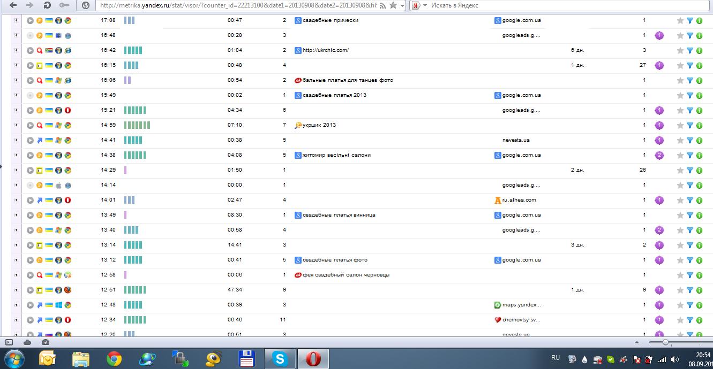713x369 pixels.
Task: Open green info icon of 12:58 visit
Action: coord(699,275)
